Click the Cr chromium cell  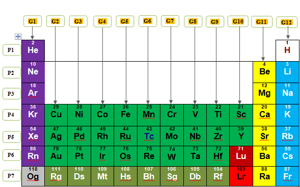[172, 115]
